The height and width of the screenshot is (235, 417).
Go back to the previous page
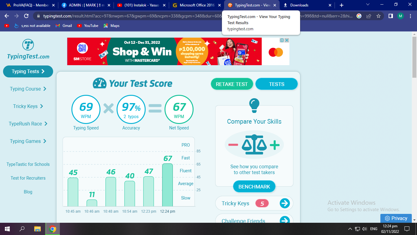click(x=7, y=16)
